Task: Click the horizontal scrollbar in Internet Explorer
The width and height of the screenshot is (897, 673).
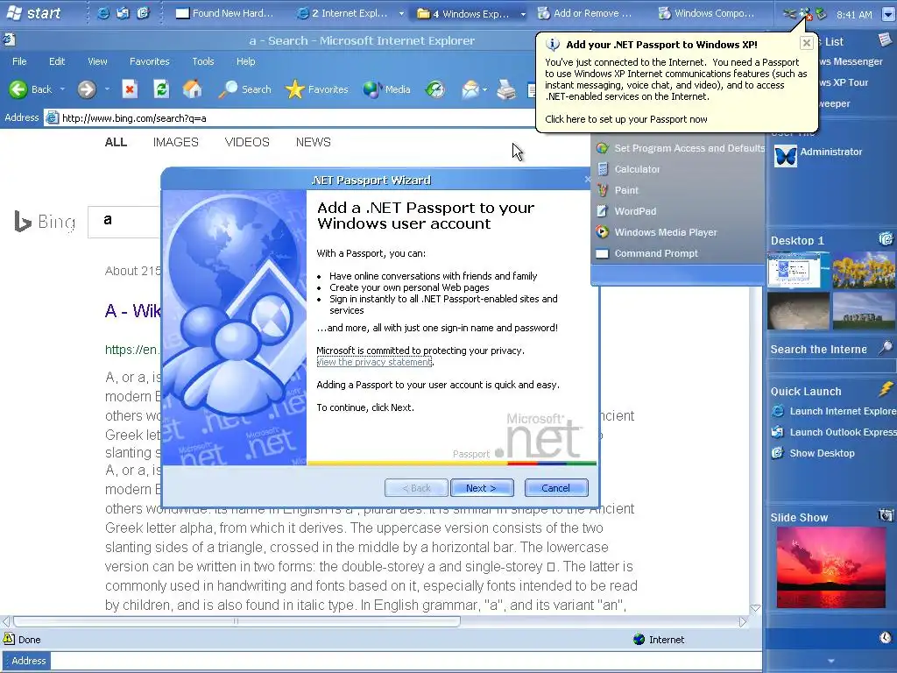Action: pyautogui.click(x=237, y=621)
